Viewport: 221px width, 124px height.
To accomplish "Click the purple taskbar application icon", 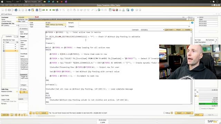I will click(66, 2).
